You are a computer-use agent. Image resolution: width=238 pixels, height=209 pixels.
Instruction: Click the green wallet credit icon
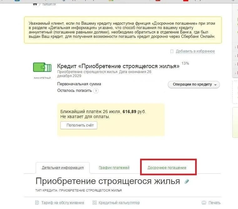42,67
